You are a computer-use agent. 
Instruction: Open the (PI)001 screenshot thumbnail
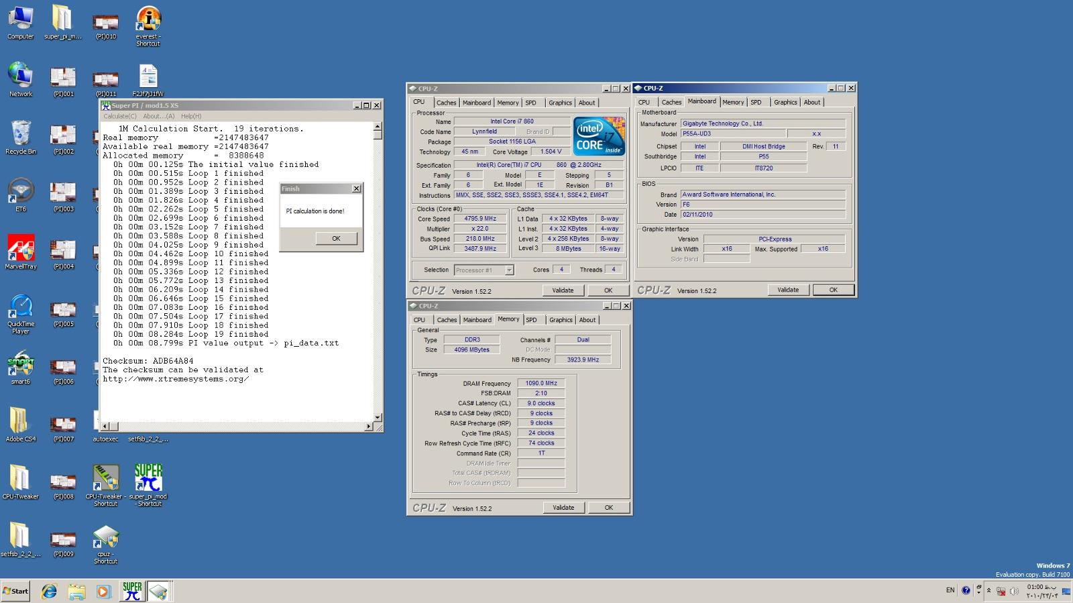point(63,80)
